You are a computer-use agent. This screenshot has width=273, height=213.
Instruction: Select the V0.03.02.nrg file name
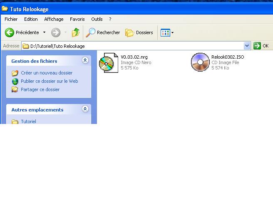click(x=134, y=57)
